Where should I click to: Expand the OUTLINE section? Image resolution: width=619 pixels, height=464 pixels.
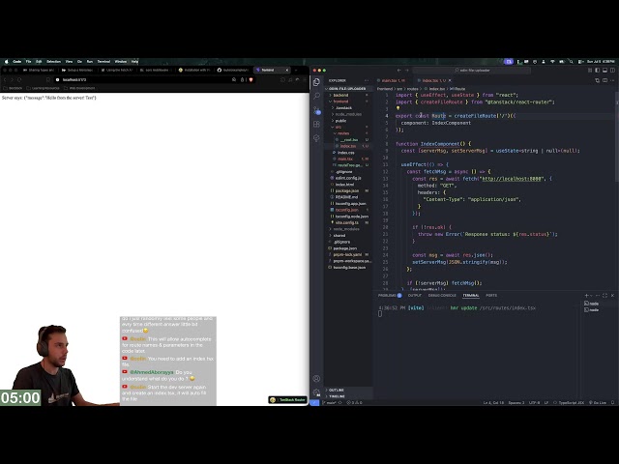coord(348,390)
